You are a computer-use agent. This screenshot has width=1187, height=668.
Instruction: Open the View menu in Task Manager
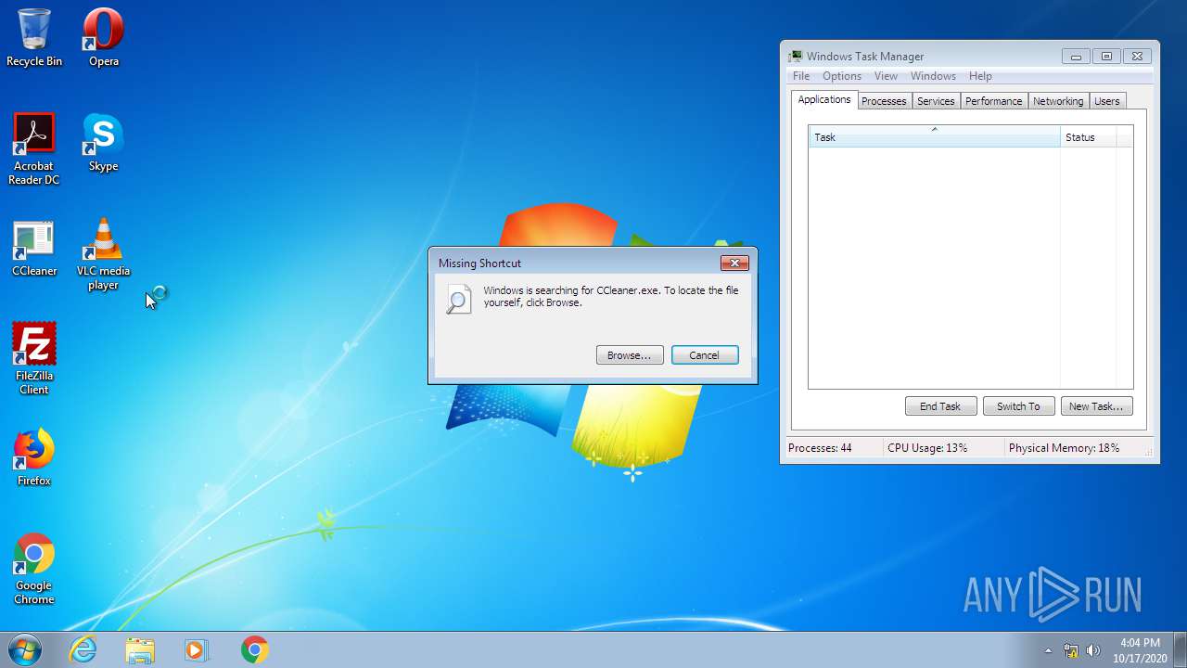click(886, 76)
